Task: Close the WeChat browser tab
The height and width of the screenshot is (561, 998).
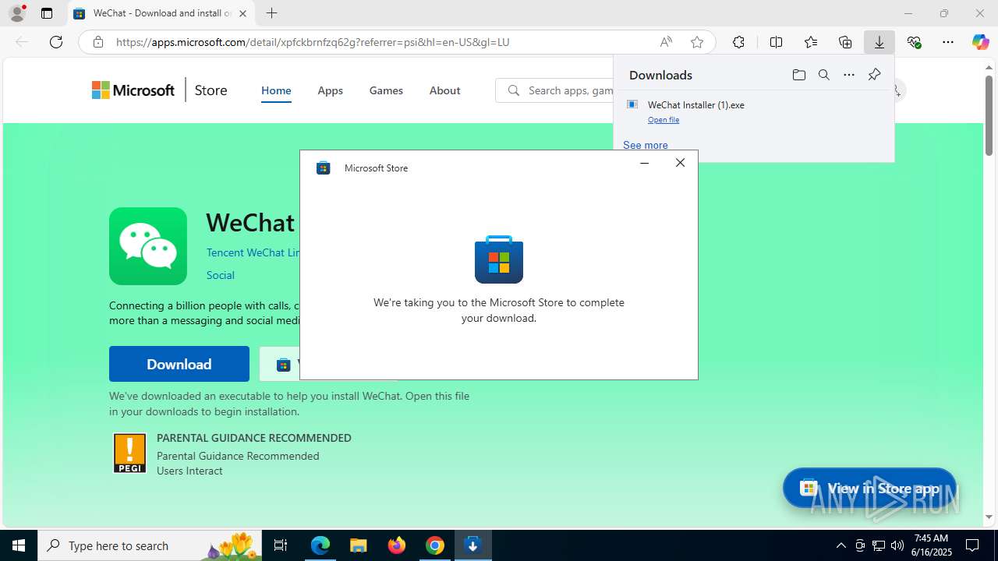Action: click(243, 13)
